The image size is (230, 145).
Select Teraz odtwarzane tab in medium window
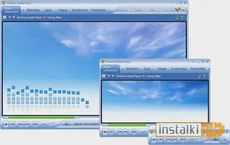[110, 69]
